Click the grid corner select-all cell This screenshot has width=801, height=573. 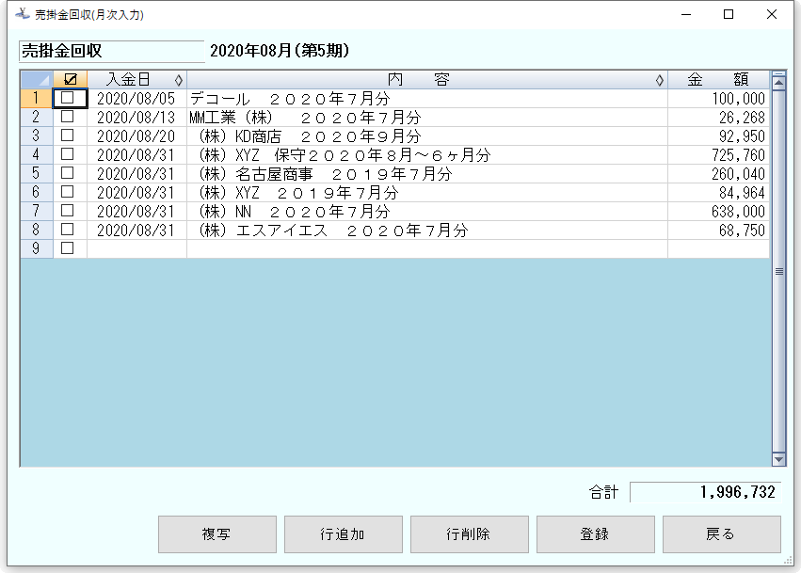click(37, 80)
